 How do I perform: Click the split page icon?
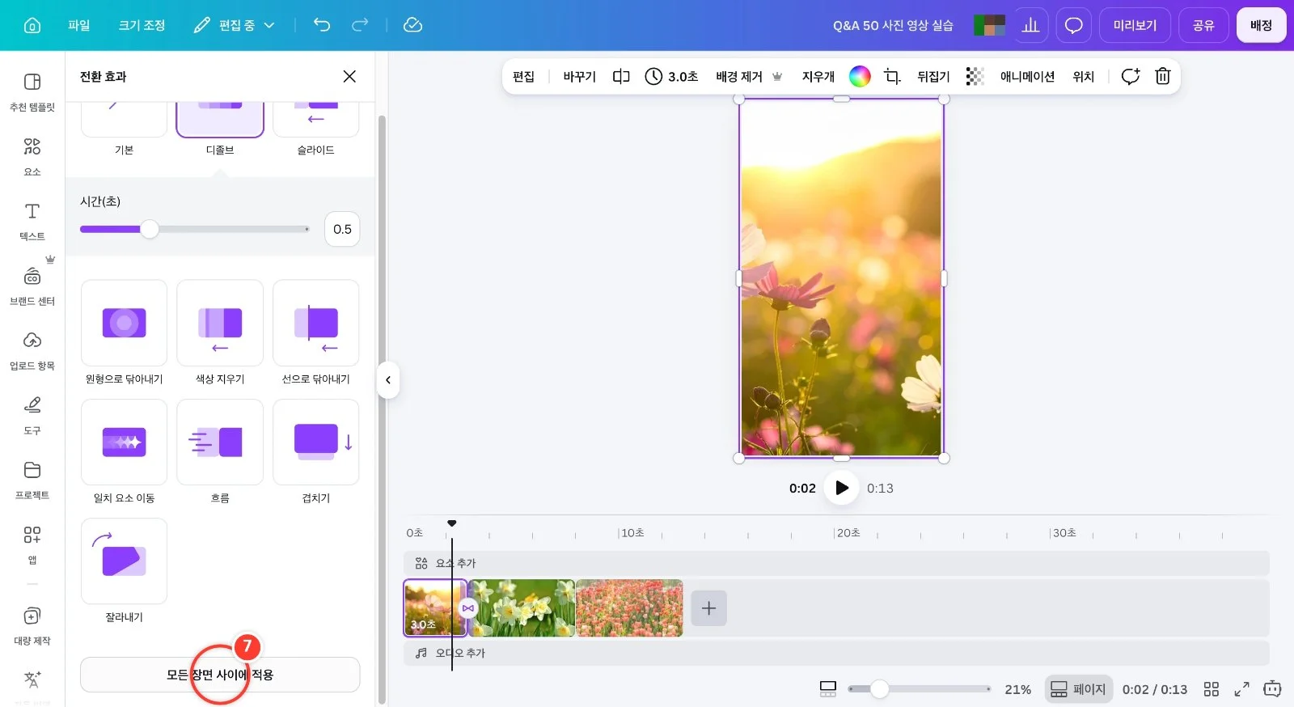click(x=621, y=76)
